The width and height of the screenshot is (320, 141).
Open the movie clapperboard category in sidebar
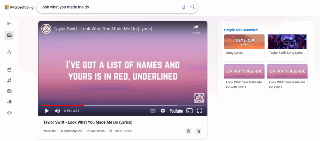(9, 70)
